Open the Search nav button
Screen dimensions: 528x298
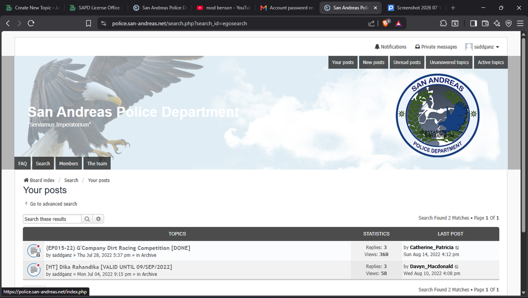[43, 163]
